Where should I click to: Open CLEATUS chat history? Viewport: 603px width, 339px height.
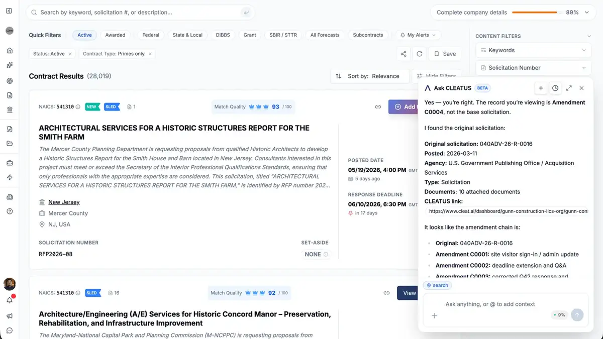[x=555, y=88]
